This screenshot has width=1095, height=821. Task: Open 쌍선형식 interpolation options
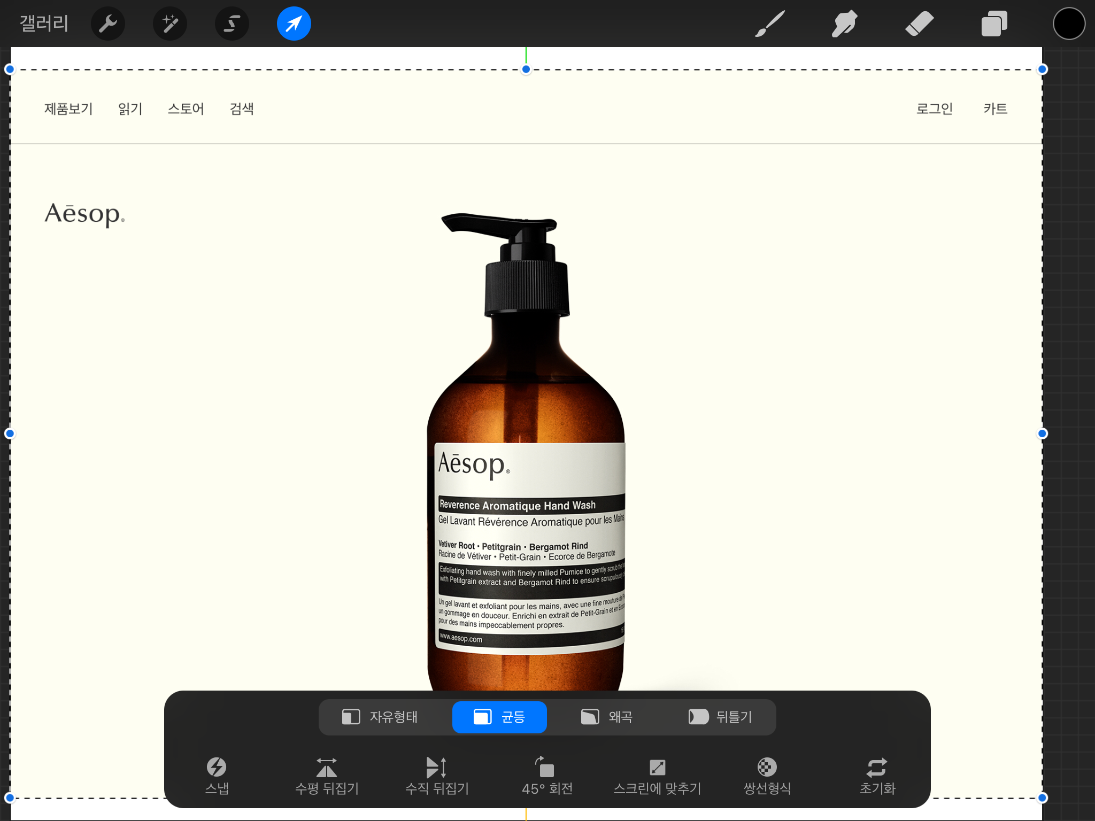[x=767, y=775]
